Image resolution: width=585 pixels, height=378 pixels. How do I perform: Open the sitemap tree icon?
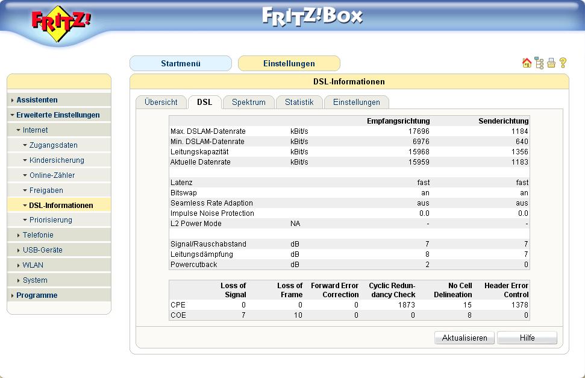539,63
